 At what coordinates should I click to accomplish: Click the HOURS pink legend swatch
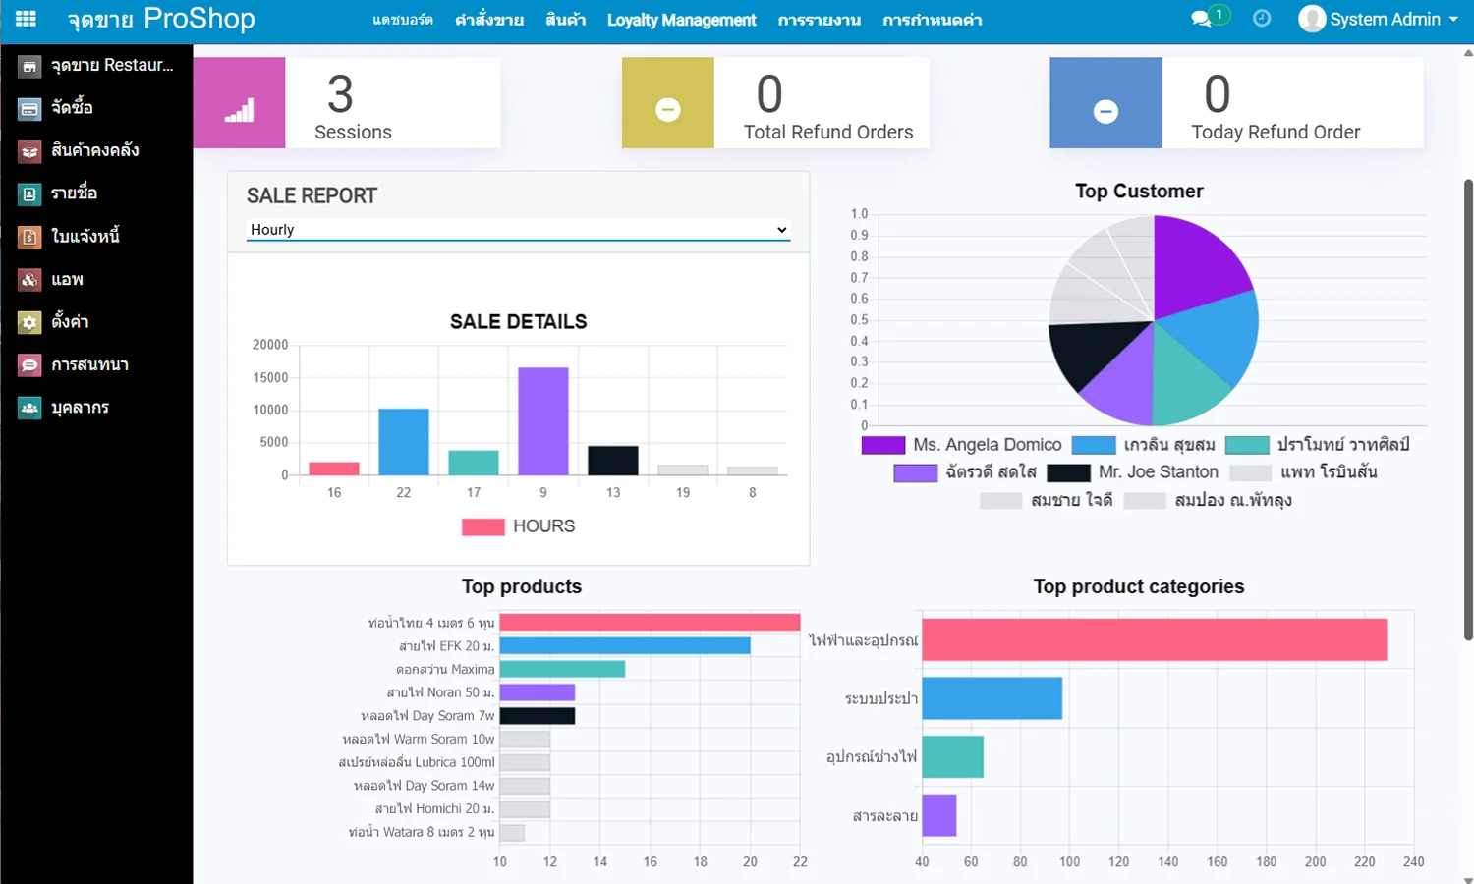[482, 526]
